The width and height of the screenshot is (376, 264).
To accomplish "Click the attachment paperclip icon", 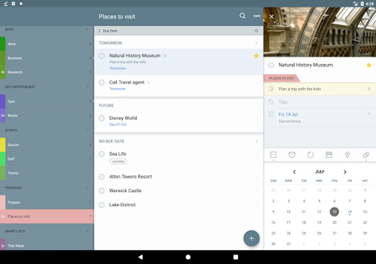I will pos(366,155).
